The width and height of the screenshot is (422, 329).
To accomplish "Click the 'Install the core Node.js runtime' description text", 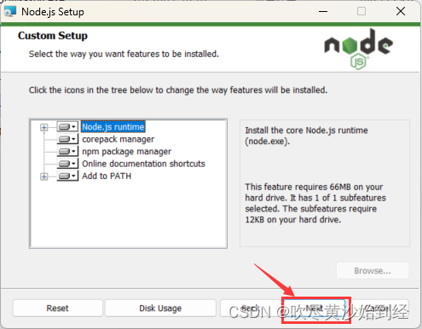I will (x=306, y=136).
